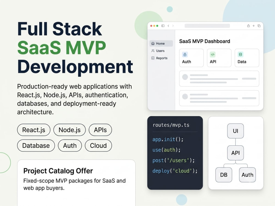Image resolution: width=275 pixels, height=206 pixels.
Task: Click the lock icon on Auth card
Action: (x=185, y=54)
